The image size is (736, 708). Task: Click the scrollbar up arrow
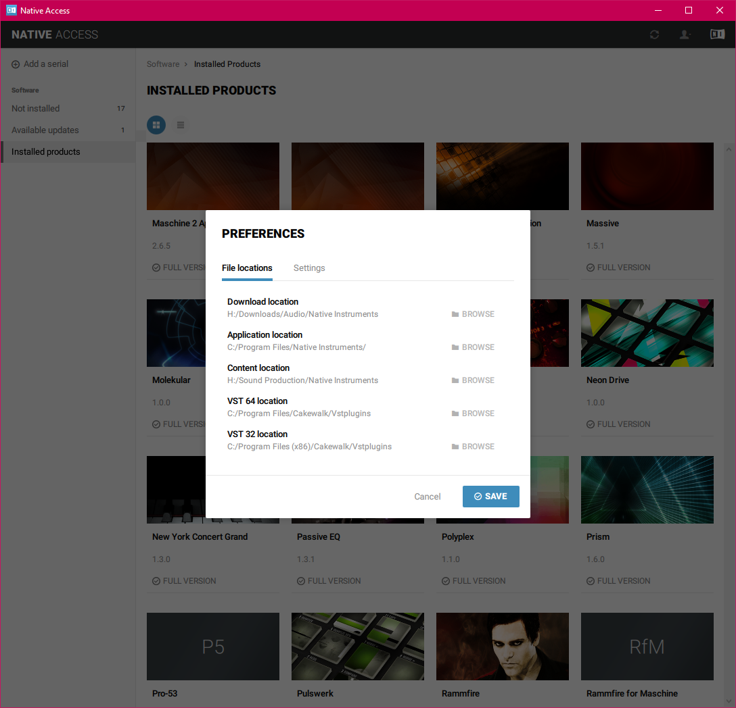pos(729,149)
